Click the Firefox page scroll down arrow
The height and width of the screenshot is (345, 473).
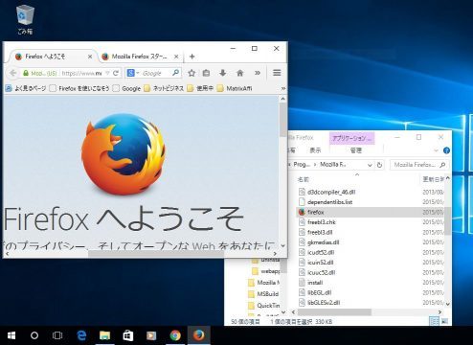pos(282,245)
